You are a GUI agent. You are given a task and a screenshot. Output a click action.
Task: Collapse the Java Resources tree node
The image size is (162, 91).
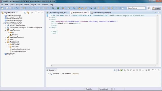coord(6,30)
